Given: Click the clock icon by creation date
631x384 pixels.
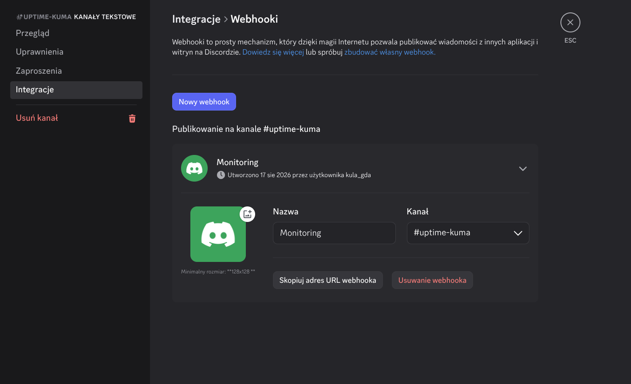Looking at the screenshot, I should point(221,175).
